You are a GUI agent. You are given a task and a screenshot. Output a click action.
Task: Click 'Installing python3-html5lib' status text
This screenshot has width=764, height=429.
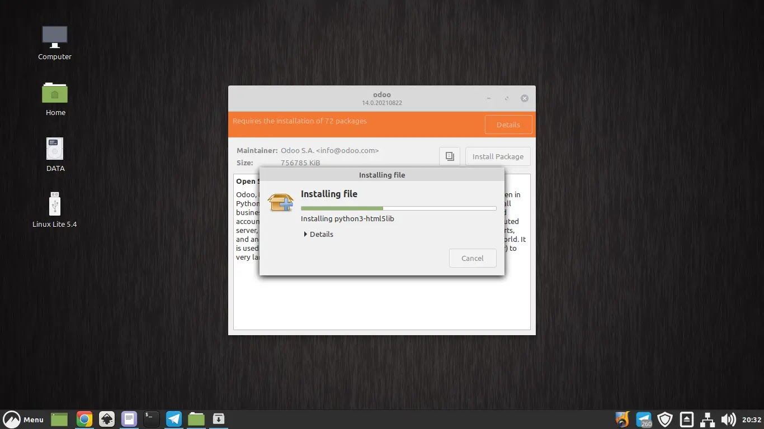click(x=347, y=218)
